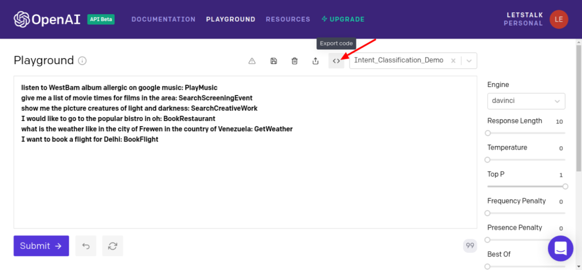This screenshot has width=582, height=270.
Task: Open the LE account avatar
Action: [559, 19]
